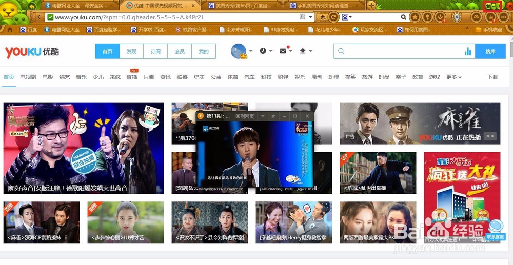
Task: Open the Youku user avatar
Action: (x=239, y=51)
